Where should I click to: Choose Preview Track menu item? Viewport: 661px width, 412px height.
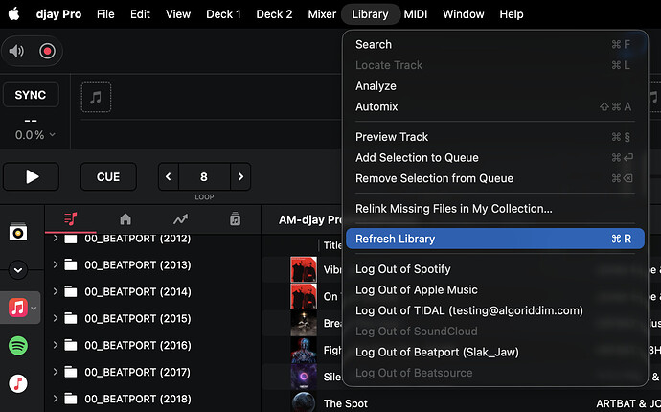pyautogui.click(x=495, y=137)
